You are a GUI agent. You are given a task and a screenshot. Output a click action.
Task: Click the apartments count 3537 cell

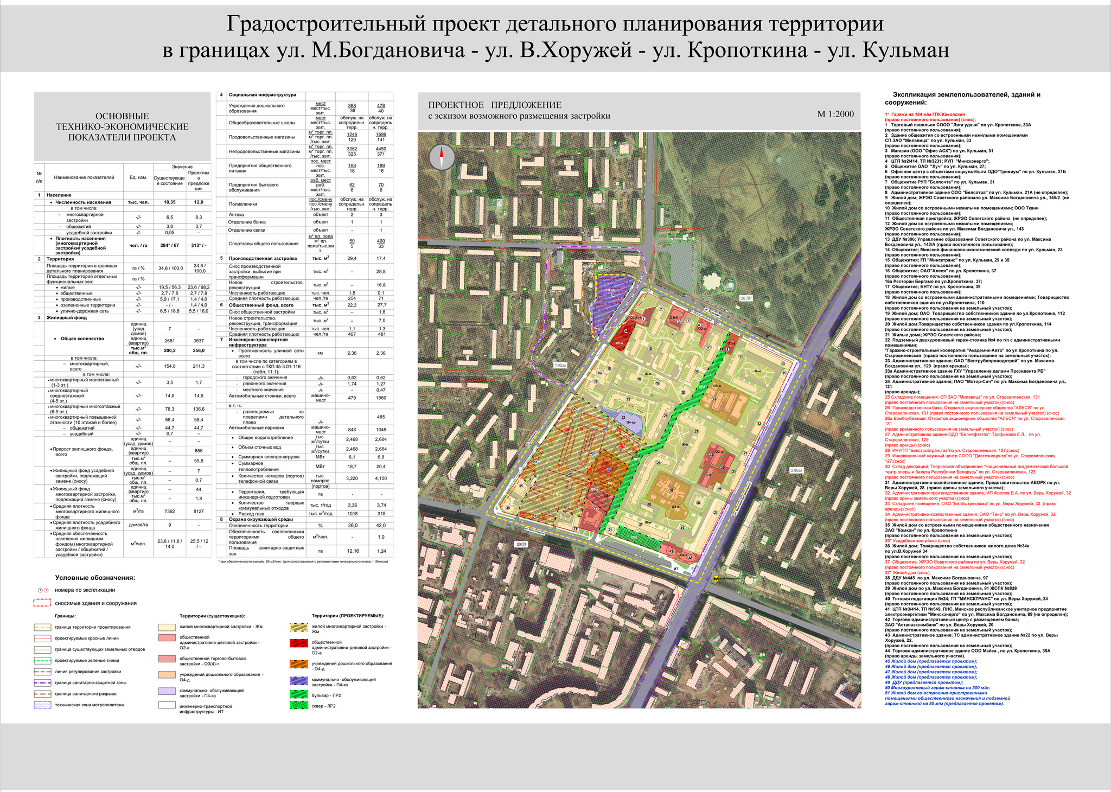(x=199, y=341)
